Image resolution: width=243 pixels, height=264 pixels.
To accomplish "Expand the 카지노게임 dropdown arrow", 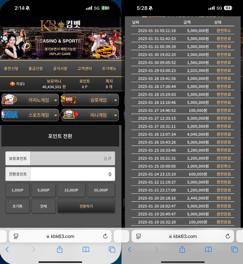I will pyautogui.click(x=56, y=100).
